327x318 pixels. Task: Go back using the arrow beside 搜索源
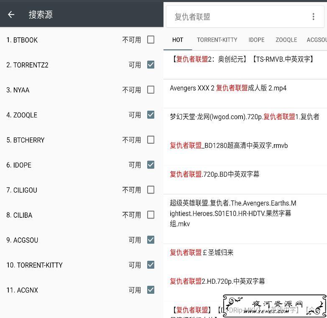(x=11, y=15)
